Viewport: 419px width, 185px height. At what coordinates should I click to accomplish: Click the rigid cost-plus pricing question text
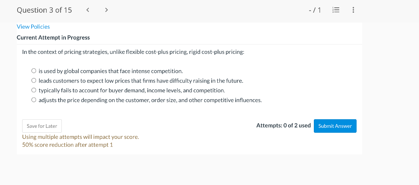133,53
